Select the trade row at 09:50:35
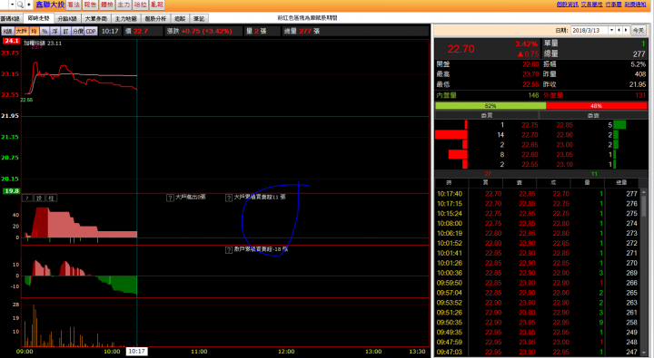 pos(538,323)
